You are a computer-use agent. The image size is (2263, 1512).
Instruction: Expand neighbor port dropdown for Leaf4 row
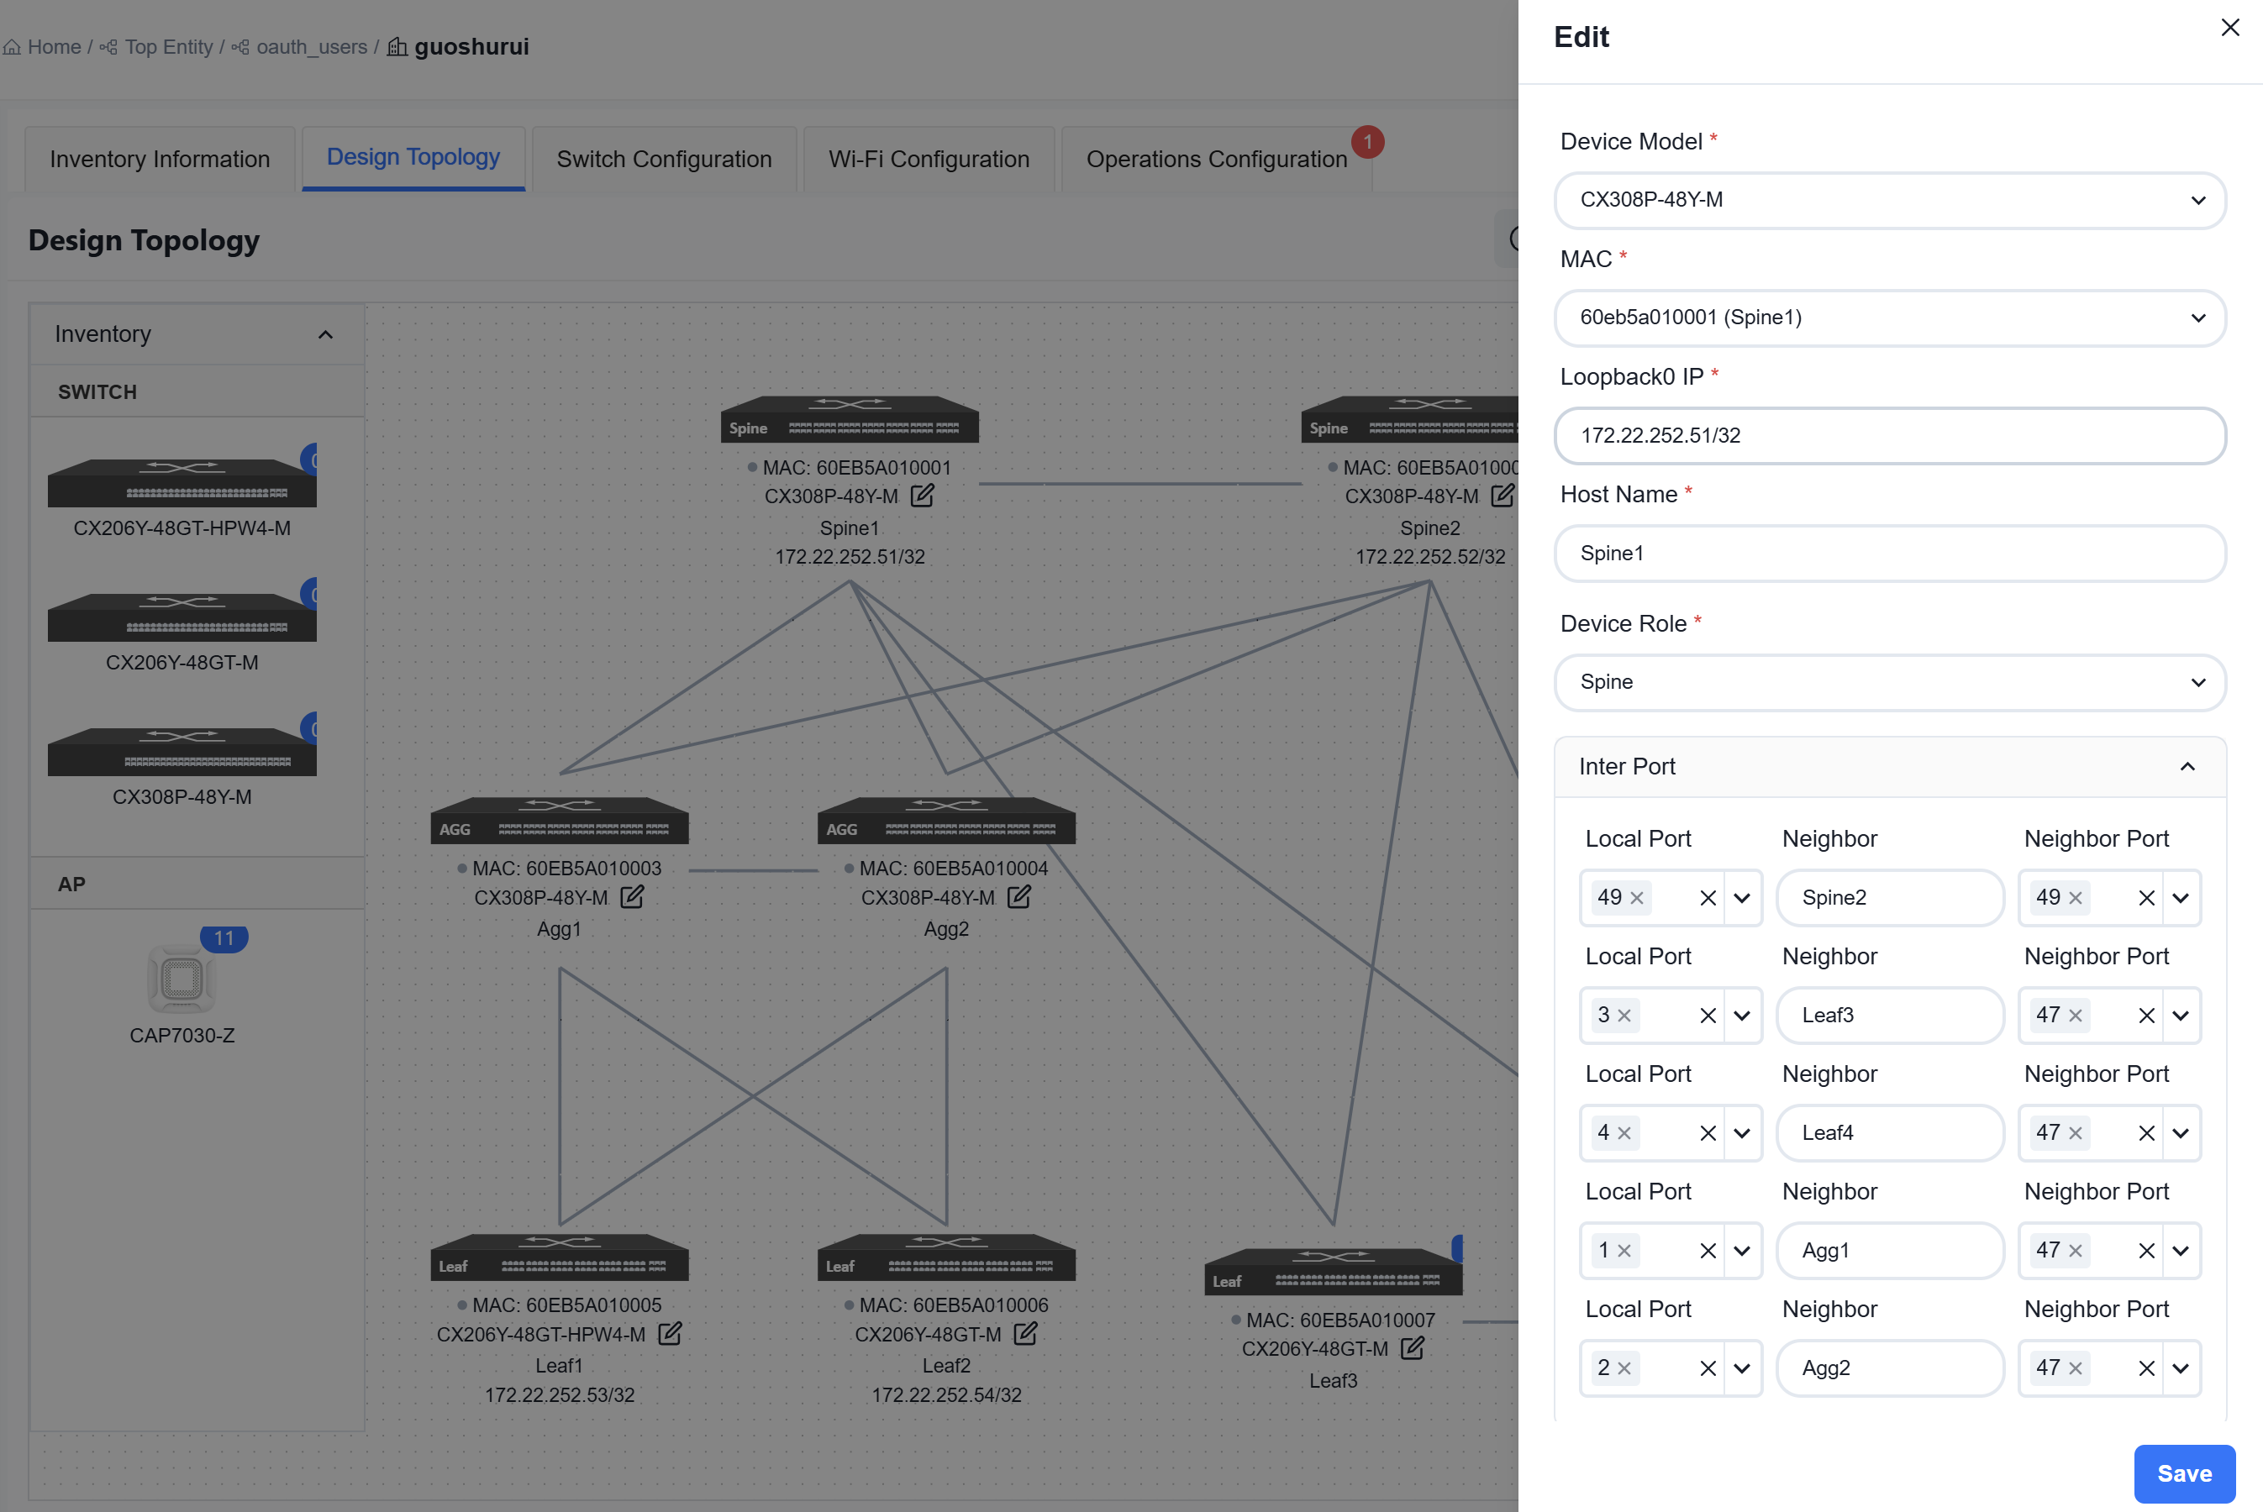(2180, 1134)
